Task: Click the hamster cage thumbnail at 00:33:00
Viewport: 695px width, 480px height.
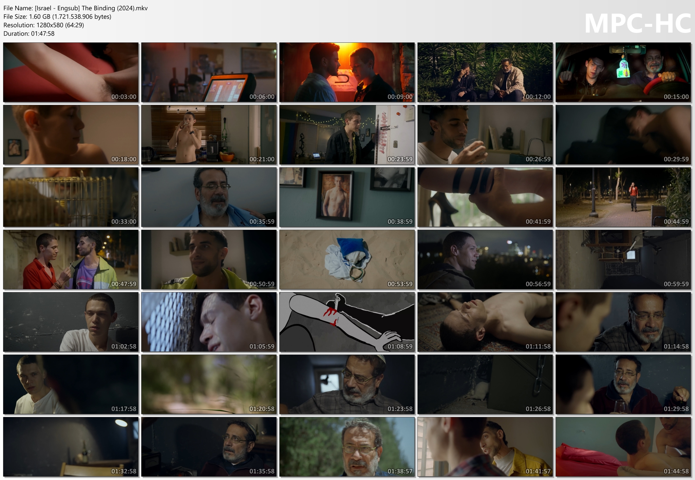Action: (71, 197)
